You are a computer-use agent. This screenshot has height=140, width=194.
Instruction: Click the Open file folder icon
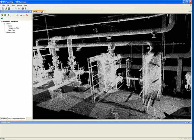coord(5,8)
